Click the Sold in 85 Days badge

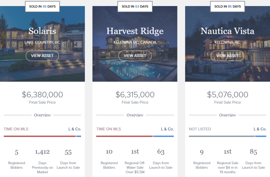click(228, 7)
